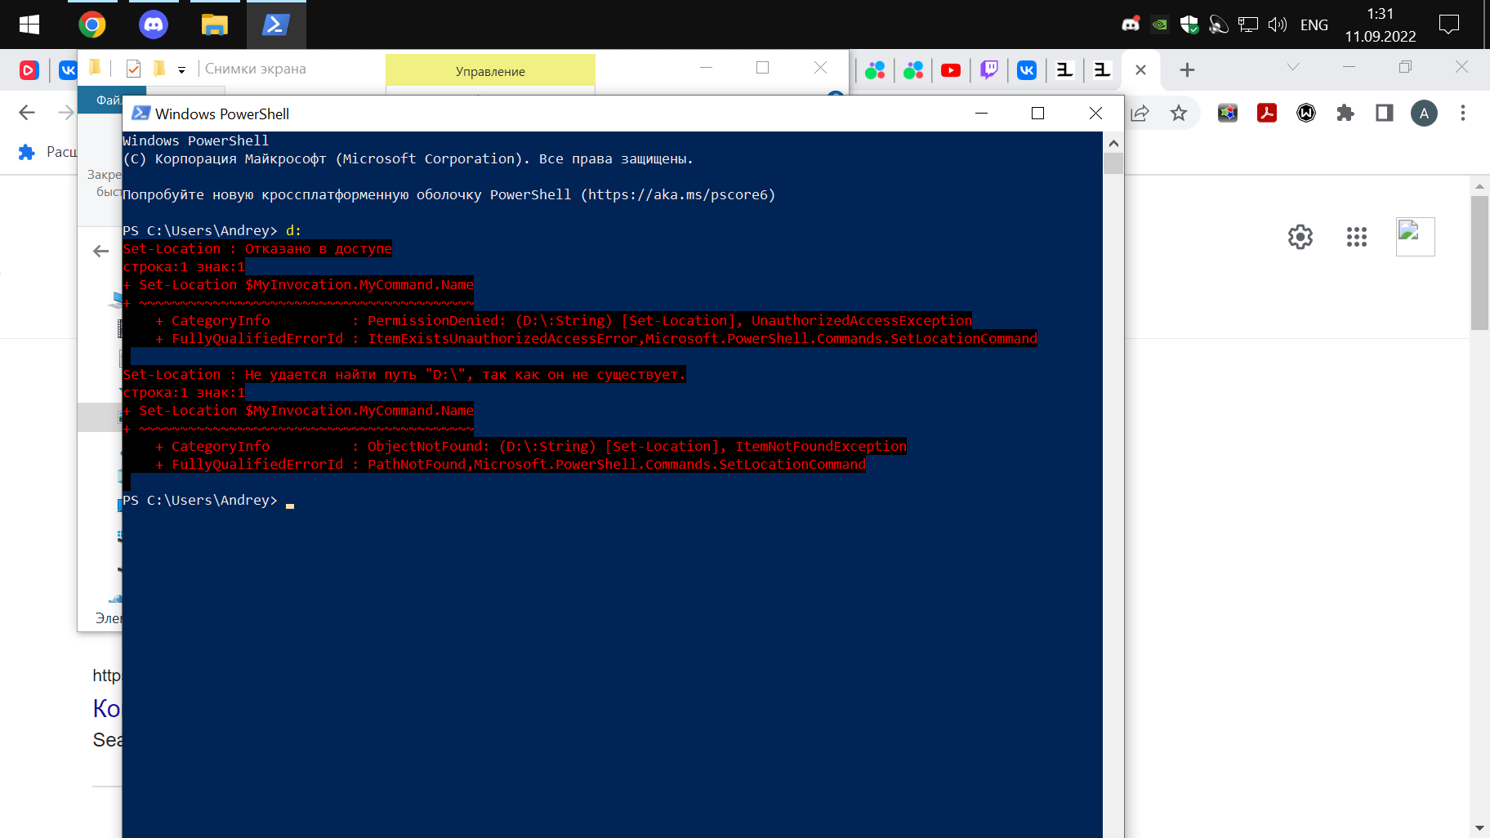Open the Chrome three-dot menu
This screenshot has width=1490, height=838.
(1462, 114)
